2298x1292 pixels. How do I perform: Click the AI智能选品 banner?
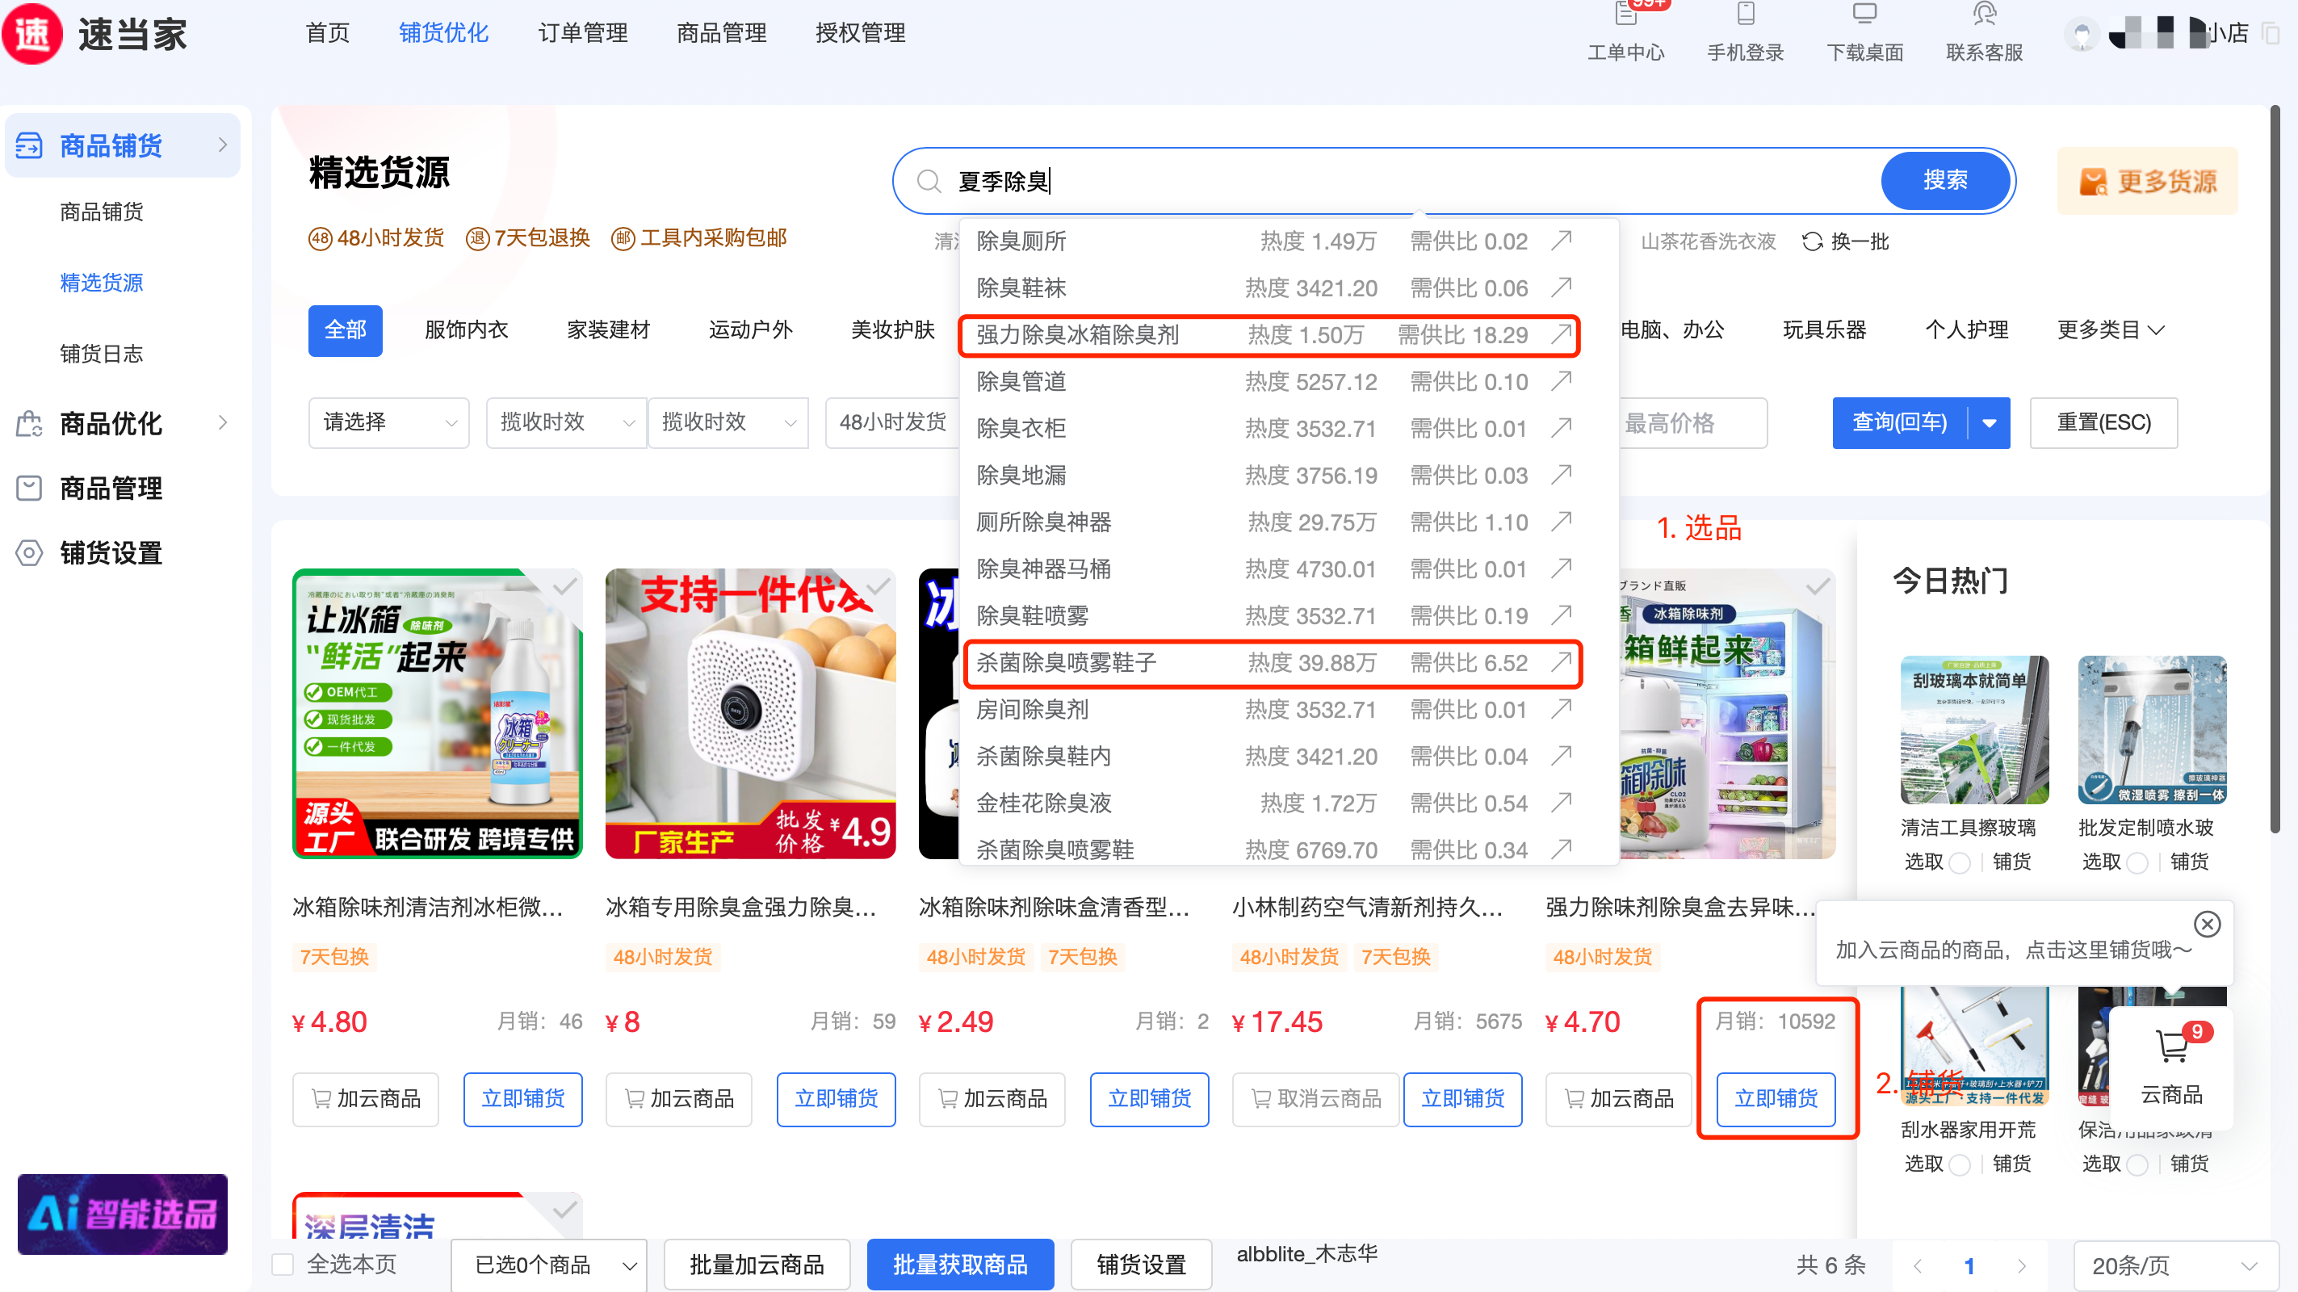(x=122, y=1214)
